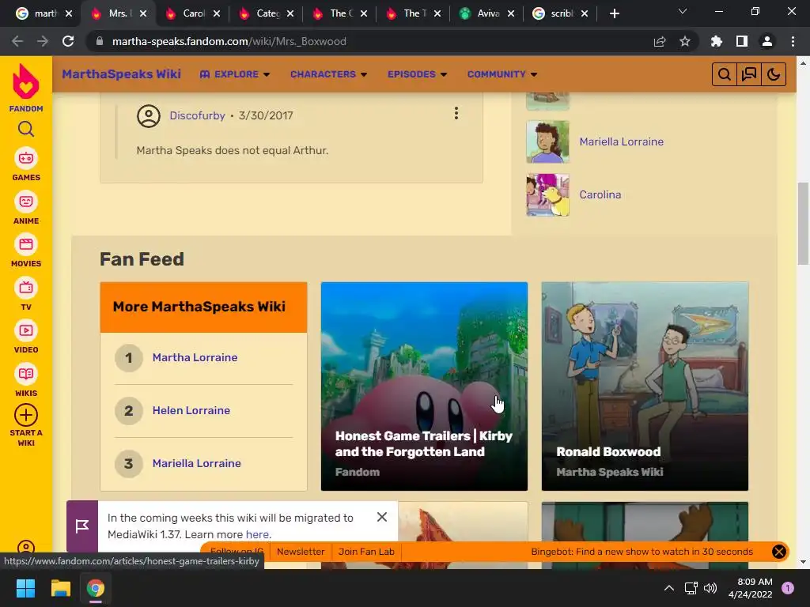
Task: Switch to the Aviva tab
Action: click(x=486, y=13)
